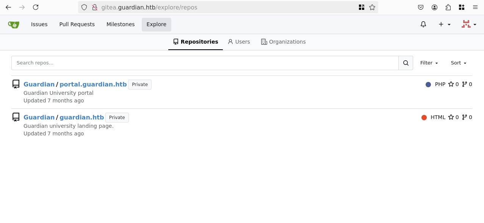Click the Gitea logo home icon

[x=14, y=25]
